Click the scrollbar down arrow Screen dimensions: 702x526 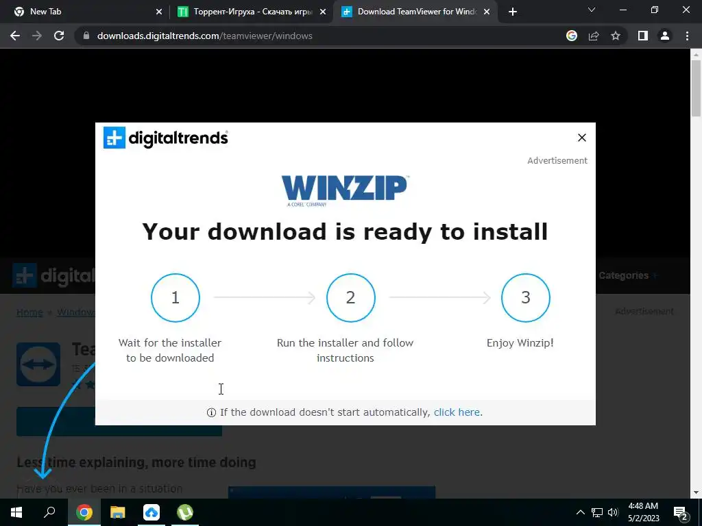coord(697,493)
